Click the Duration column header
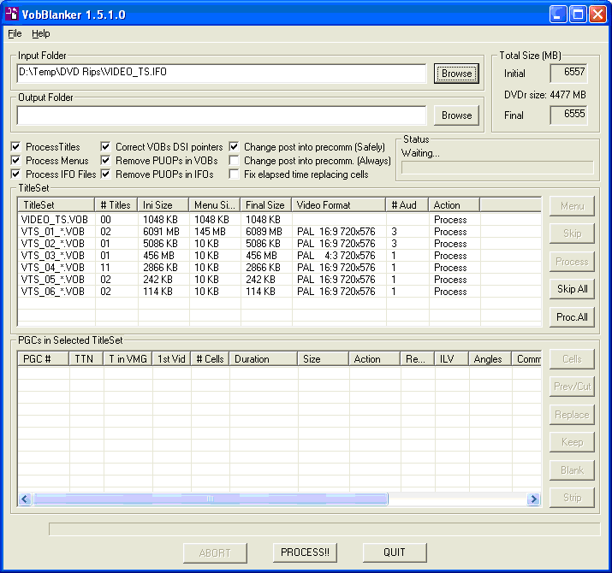This screenshot has width=612, height=573. click(264, 359)
